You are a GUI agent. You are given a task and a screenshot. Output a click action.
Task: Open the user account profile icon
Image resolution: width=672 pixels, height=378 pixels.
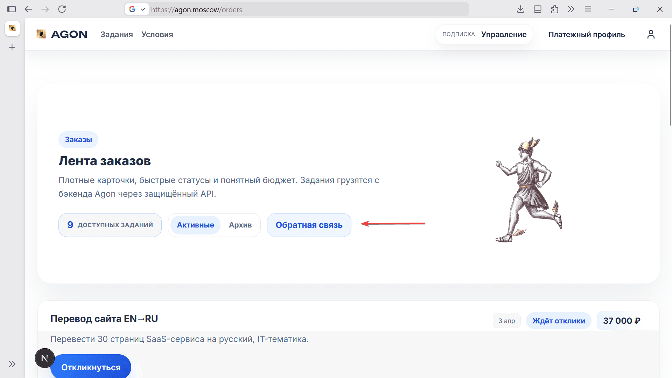(x=651, y=34)
